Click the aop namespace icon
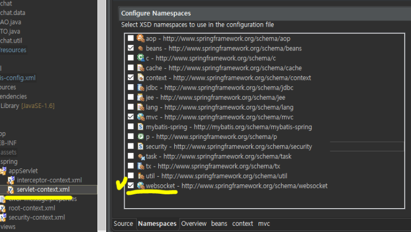The width and height of the screenshot is (411, 232). pyautogui.click(x=141, y=38)
